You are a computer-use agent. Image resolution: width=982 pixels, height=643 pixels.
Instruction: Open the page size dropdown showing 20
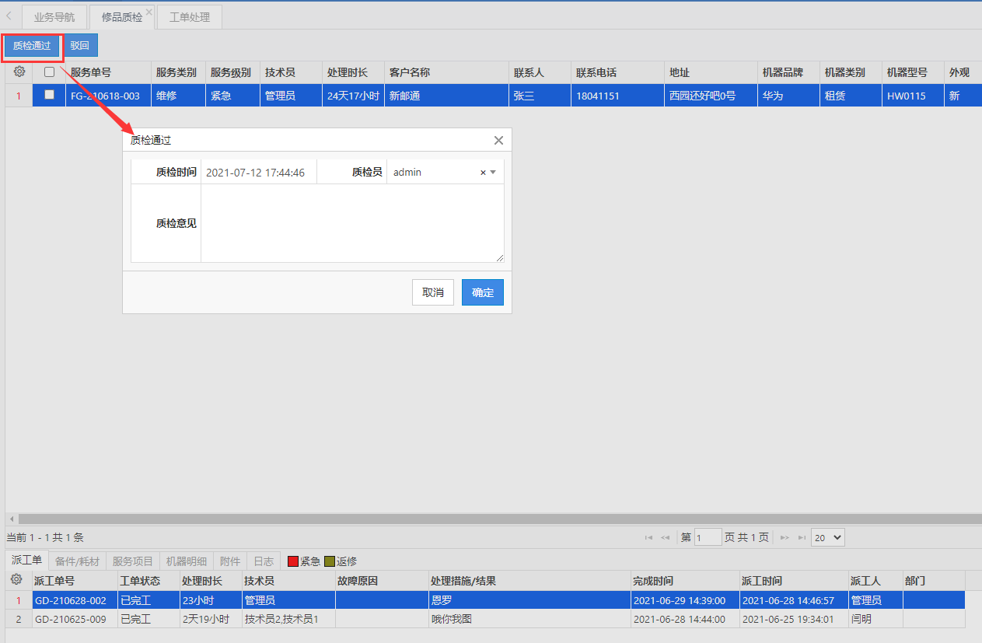click(x=827, y=537)
